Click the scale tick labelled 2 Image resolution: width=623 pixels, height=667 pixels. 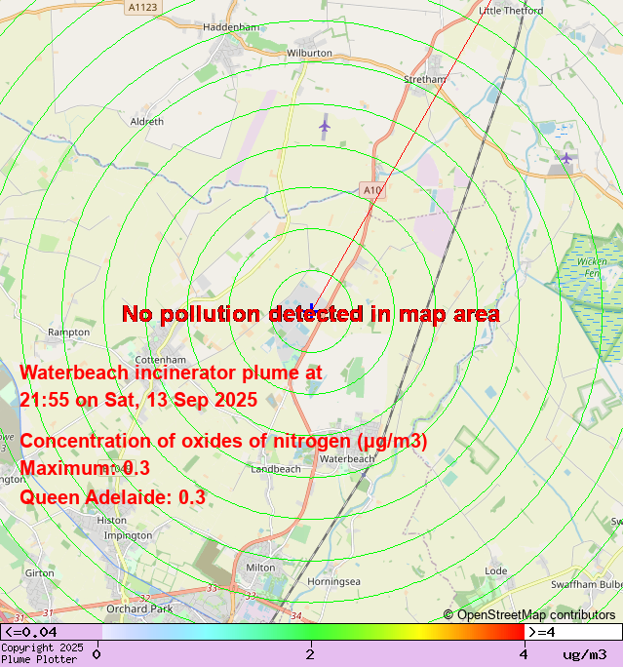311,653
